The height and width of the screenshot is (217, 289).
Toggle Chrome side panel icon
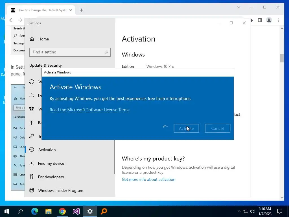pos(260,20)
